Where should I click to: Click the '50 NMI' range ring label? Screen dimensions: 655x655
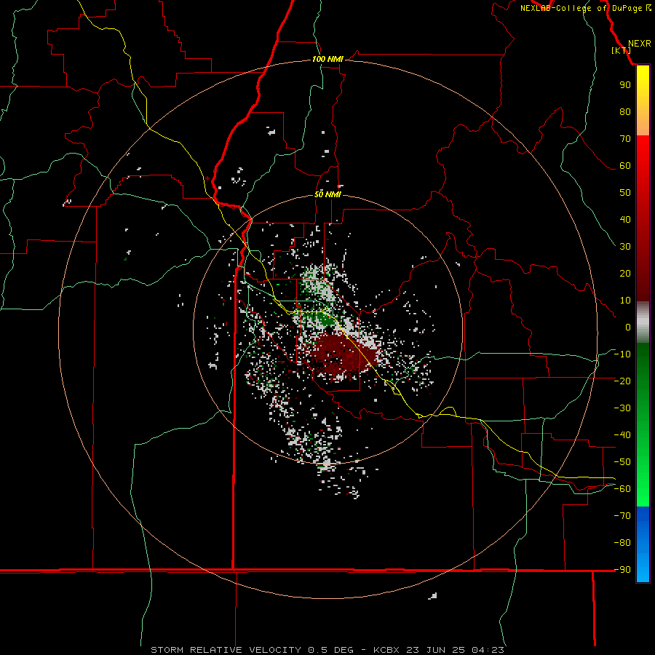point(327,194)
